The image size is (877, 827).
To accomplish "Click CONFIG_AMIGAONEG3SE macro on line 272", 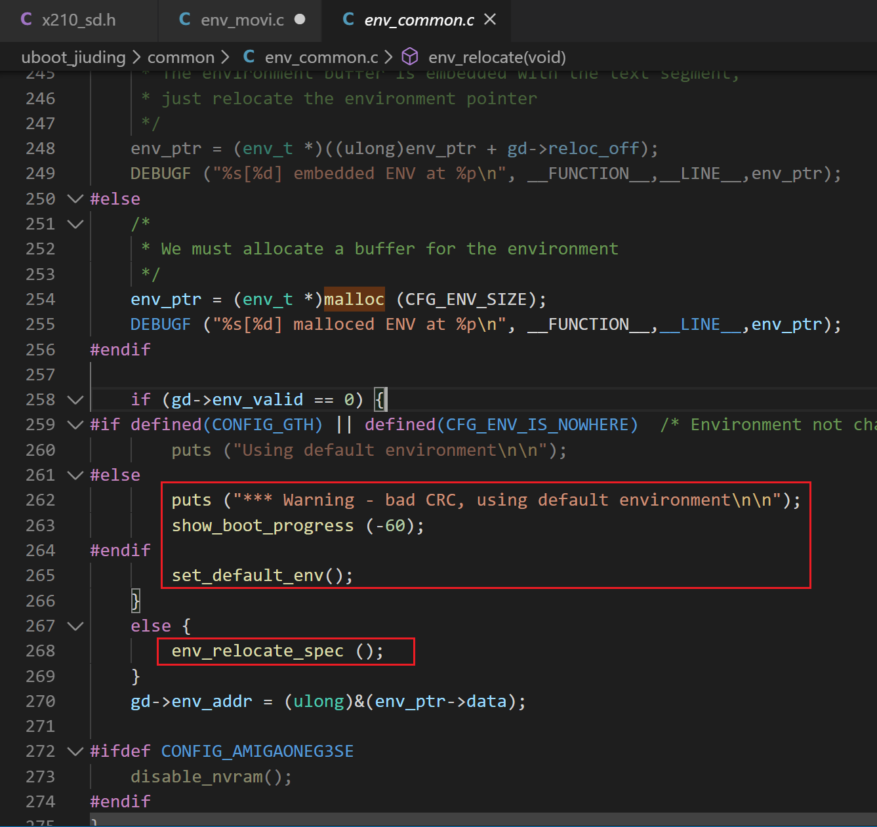I will point(257,752).
